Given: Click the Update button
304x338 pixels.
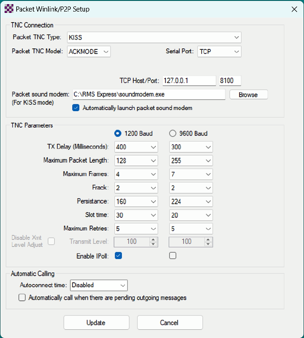Looking at the screenshot, I should click(96, 322).
